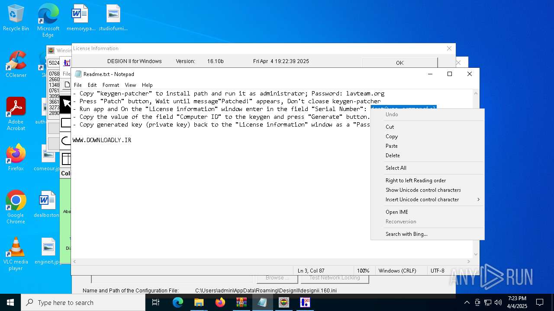Open Google Chrome desktop shortcut

(x=16, y=207)
